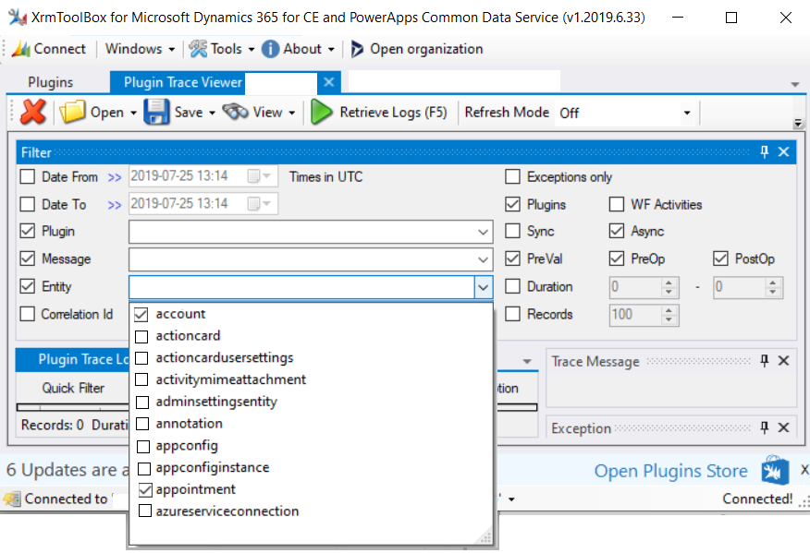Viewport: 810px width, 553px height.
Task: Enable Exceptions only checkbox
Action: pos(512,176)
